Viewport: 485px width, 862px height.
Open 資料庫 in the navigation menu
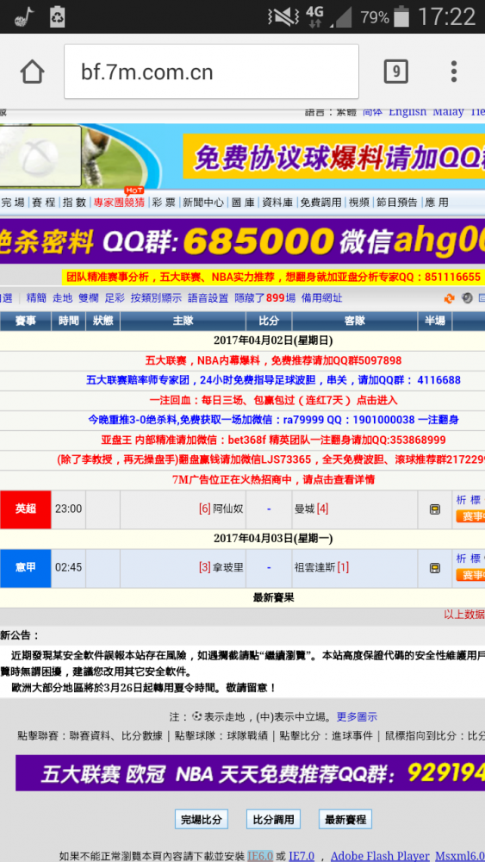277,203
